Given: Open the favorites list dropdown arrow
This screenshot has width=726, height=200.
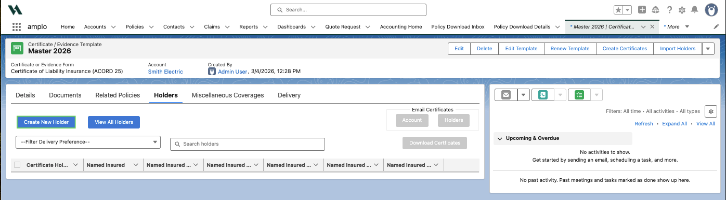Looking at the screenshot, I should [x=628, y=10].
